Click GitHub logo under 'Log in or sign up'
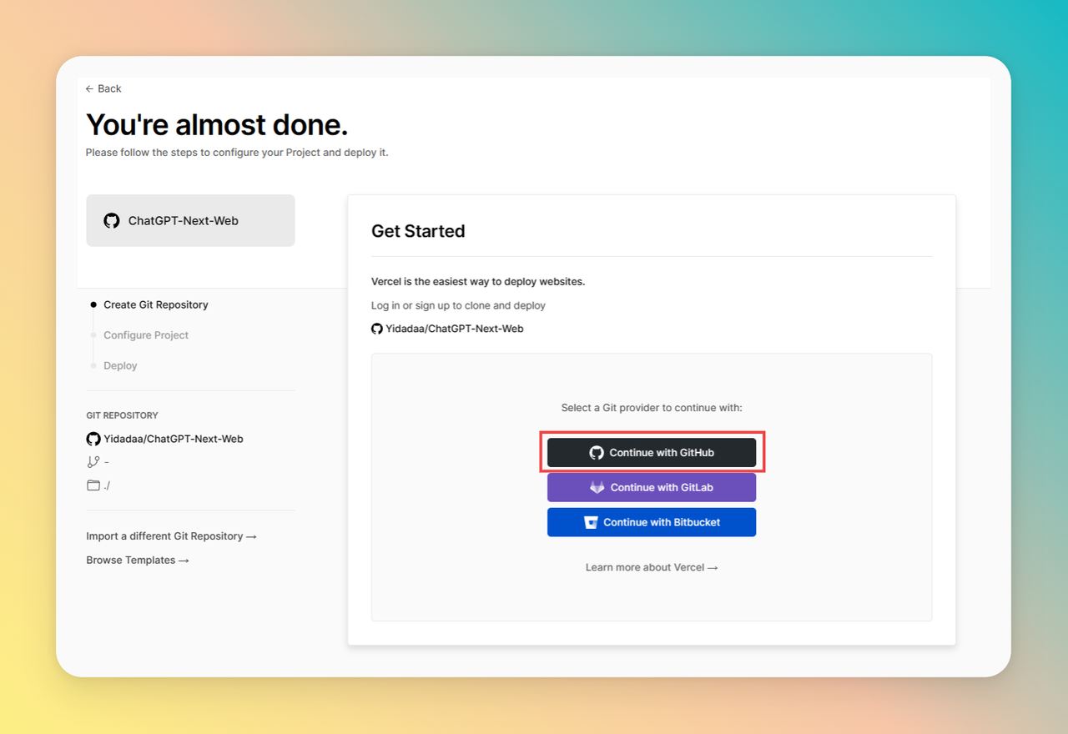Image resolution: width=1068 pixels, height=734 pixels. pyautogui.click(x=377, y=329)
